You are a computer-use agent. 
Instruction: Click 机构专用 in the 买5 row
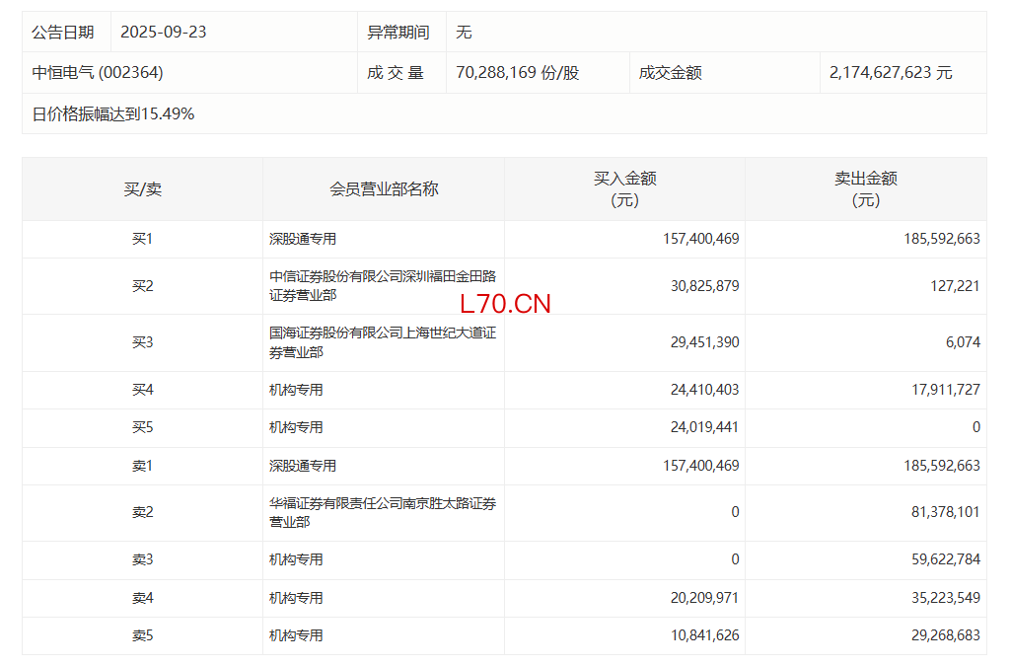point(296,427)
